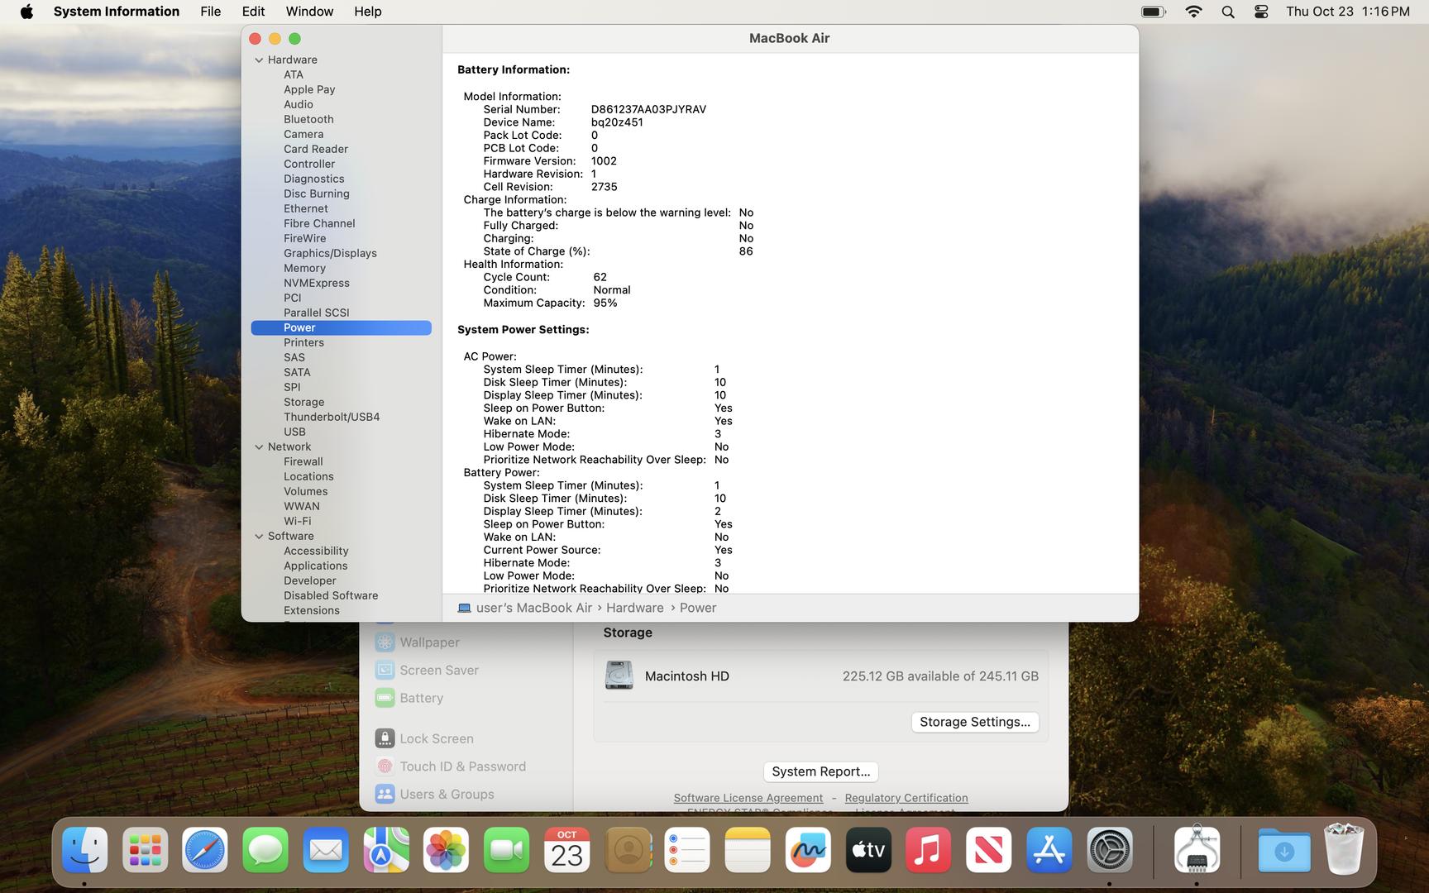Click the System Report button
This screenshot has width=1429, height=893.
pyautogui.click(x=820, y=771)
